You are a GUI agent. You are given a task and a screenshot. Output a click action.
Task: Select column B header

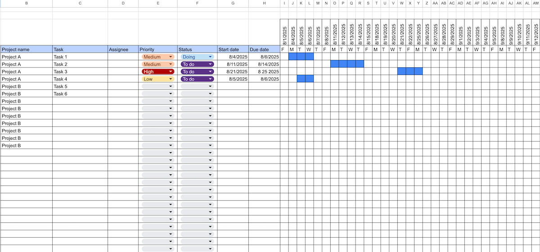(26, 3)
